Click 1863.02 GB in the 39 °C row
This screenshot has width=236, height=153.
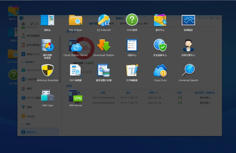155,98
